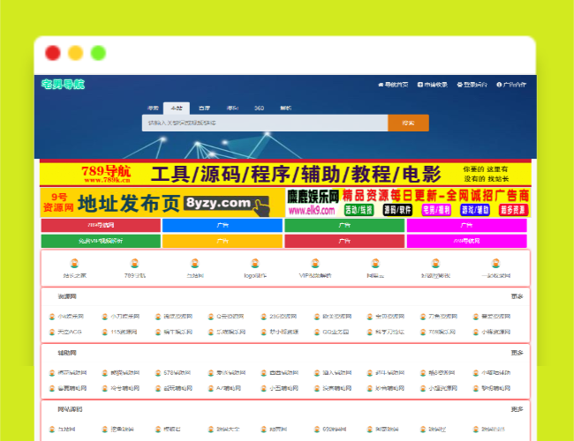The image size is (574, 441).
Task: Click the red 超多资源 tag
Action: pos(513,210)
